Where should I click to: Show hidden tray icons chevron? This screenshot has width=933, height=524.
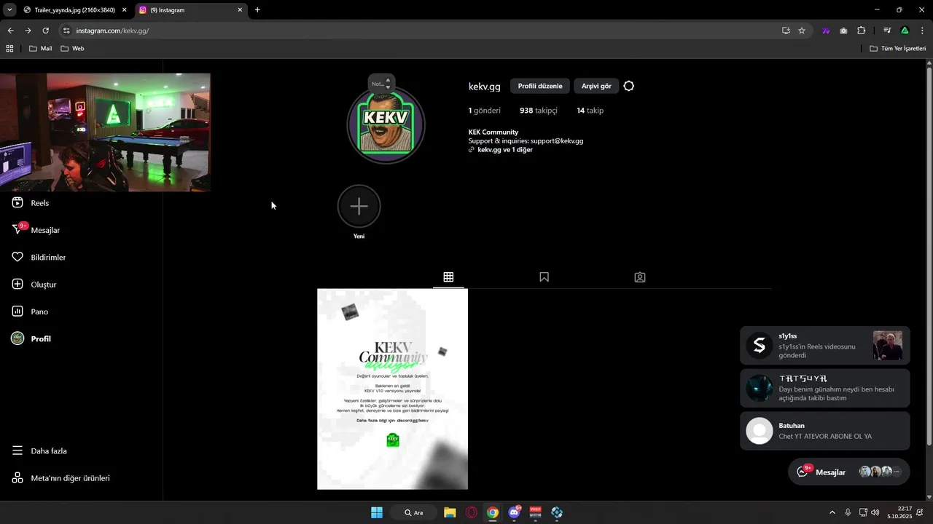point(832,512)
